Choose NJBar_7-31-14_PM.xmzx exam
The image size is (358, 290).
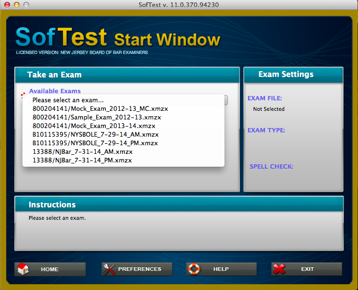point(123,160)
